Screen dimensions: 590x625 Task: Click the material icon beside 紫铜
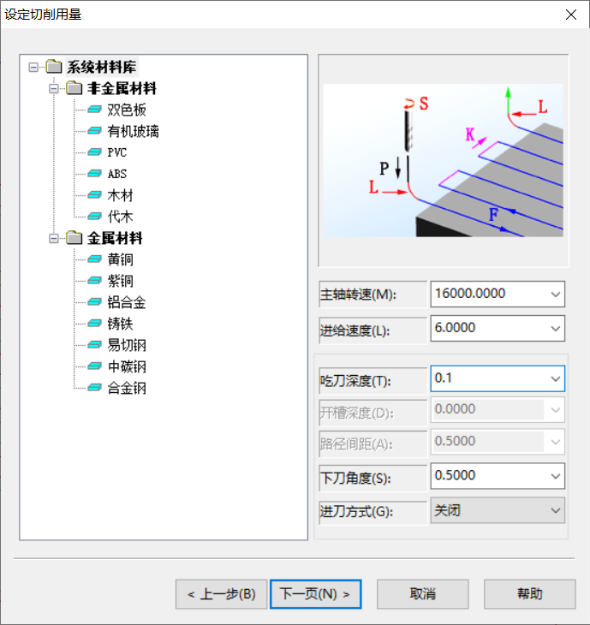click(x=94, y=281)
